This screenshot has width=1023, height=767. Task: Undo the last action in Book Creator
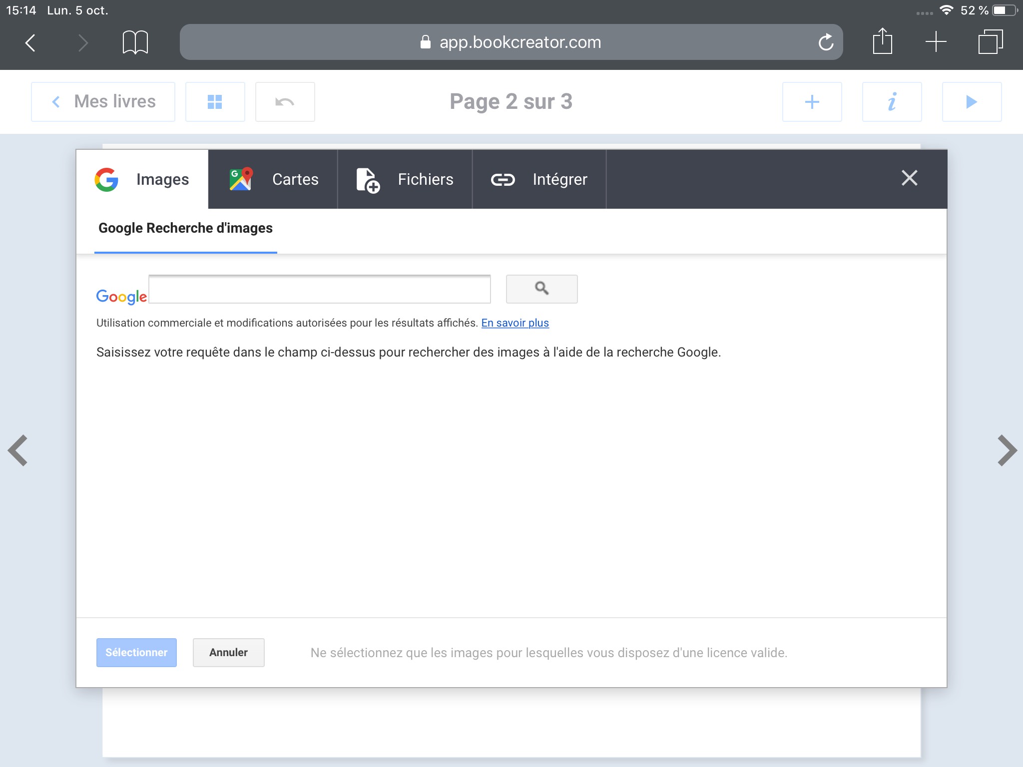[285, 102]
